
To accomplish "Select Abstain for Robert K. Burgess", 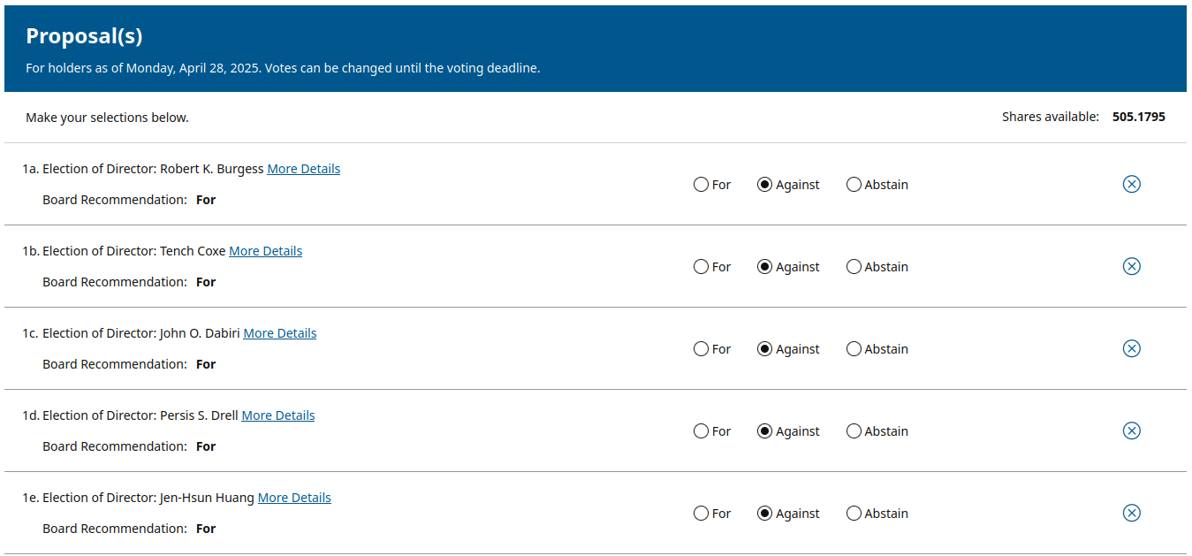I will point(854,185).
